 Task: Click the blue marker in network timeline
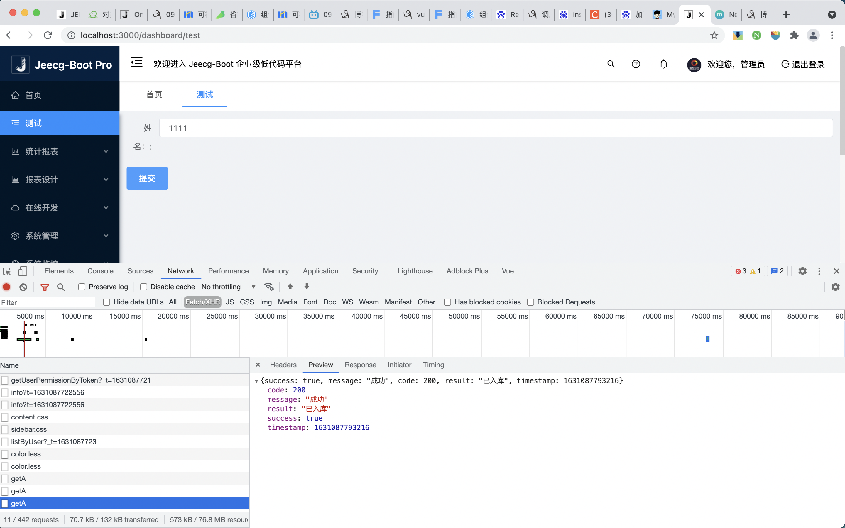coord(707,339)
